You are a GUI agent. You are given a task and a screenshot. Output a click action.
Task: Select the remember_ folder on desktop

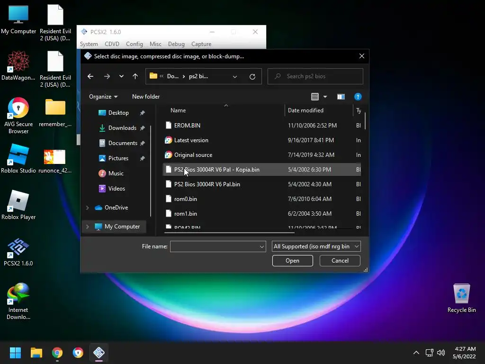(55, 113)
